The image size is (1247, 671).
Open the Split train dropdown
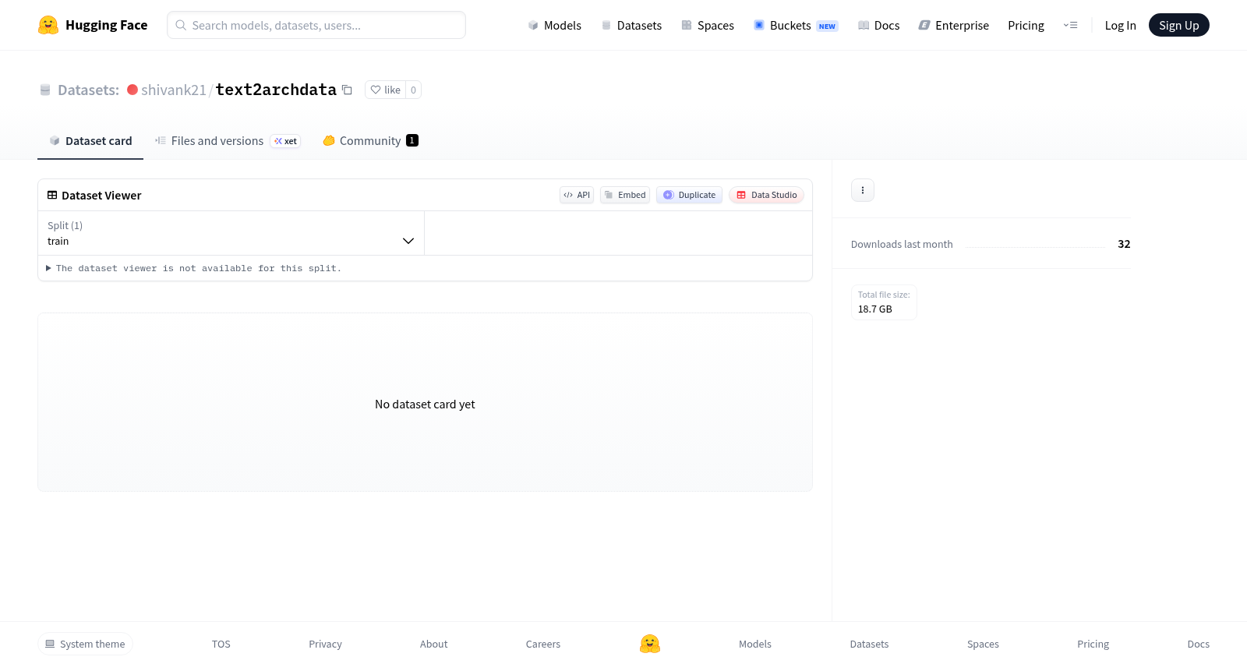coord(231,233)
